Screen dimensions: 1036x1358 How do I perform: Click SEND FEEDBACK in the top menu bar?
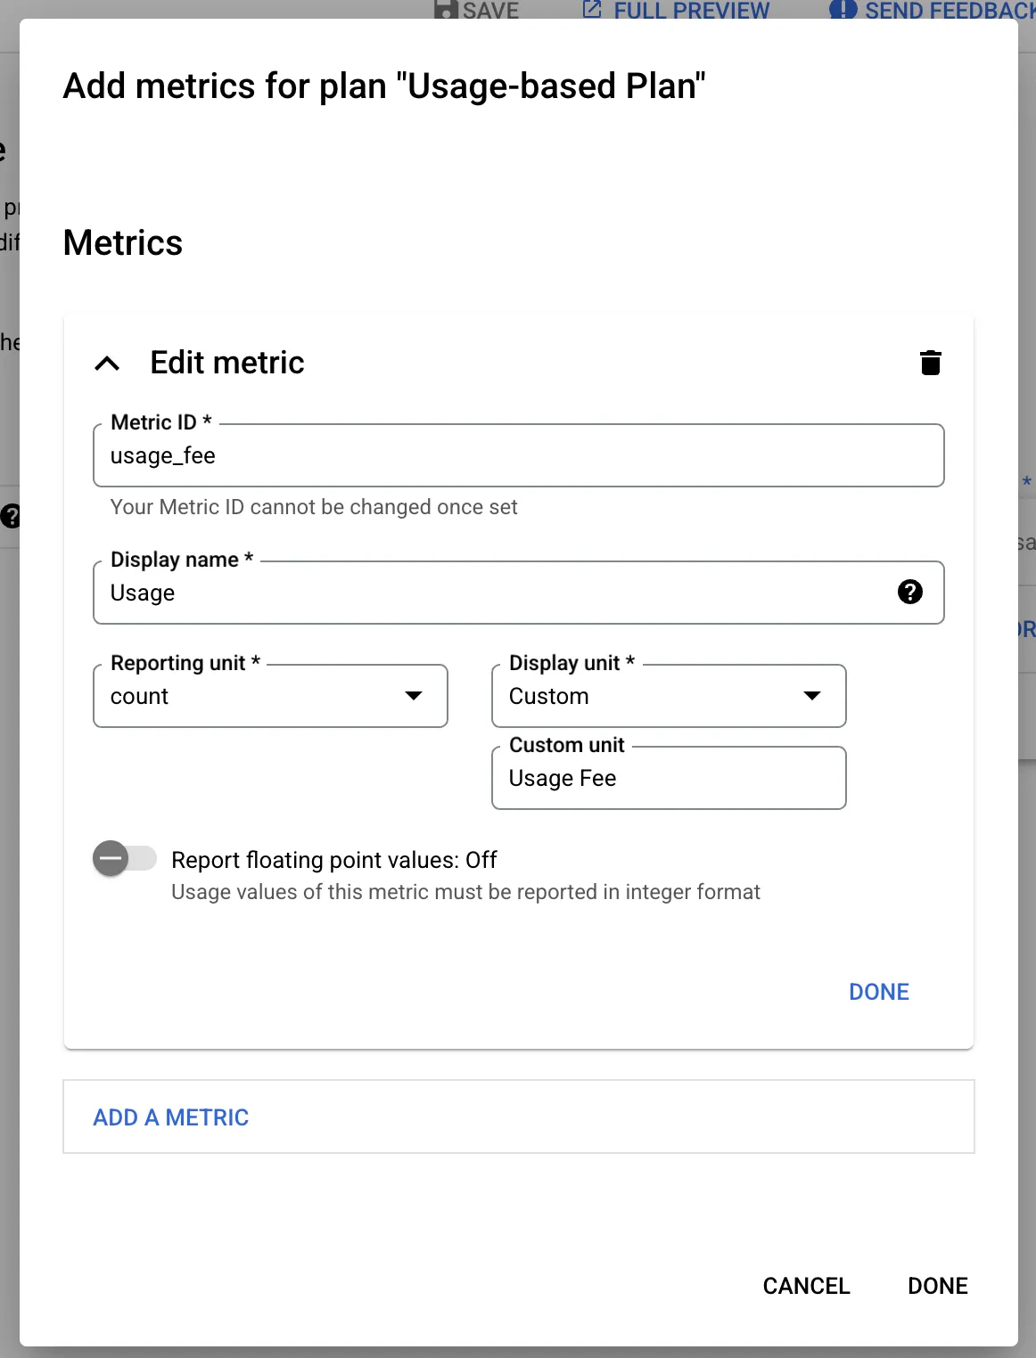click(945, 10)
